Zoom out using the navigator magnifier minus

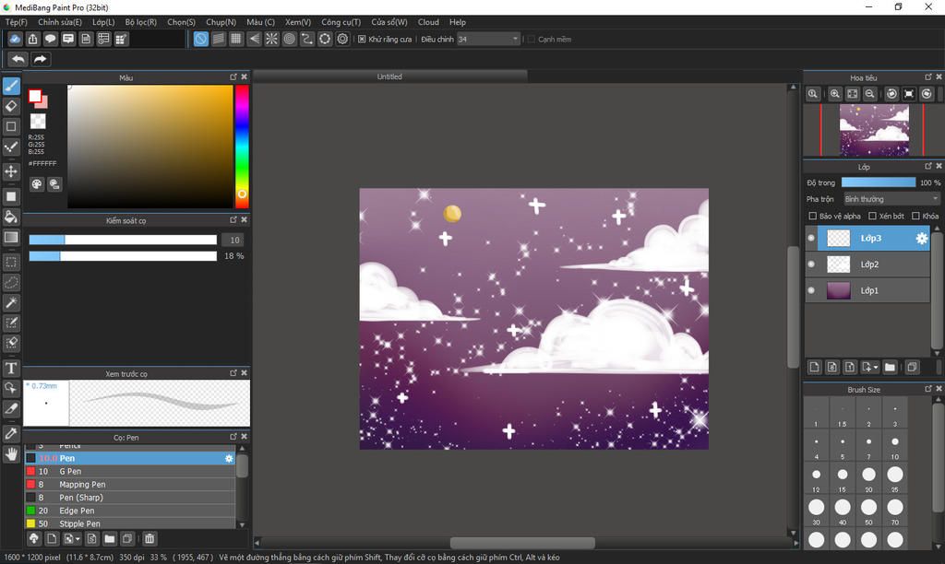869,94
